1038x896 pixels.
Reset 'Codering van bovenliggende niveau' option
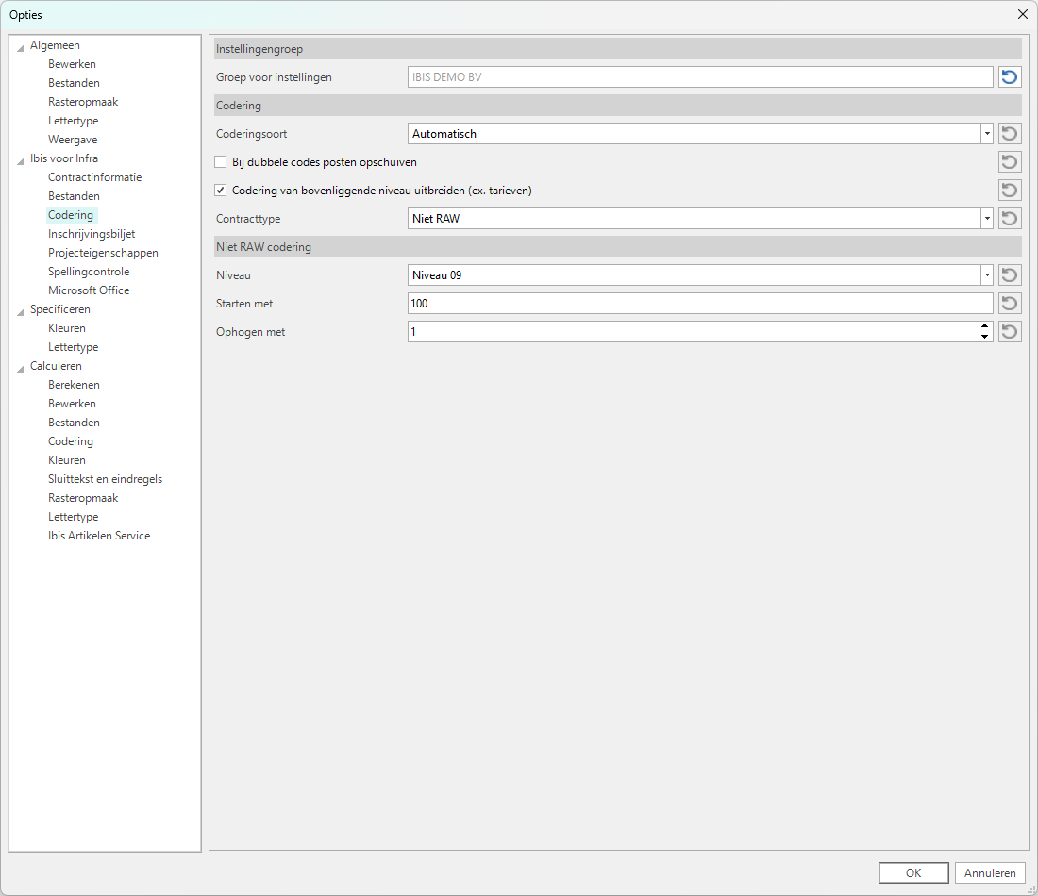(x=1010, y=191)
